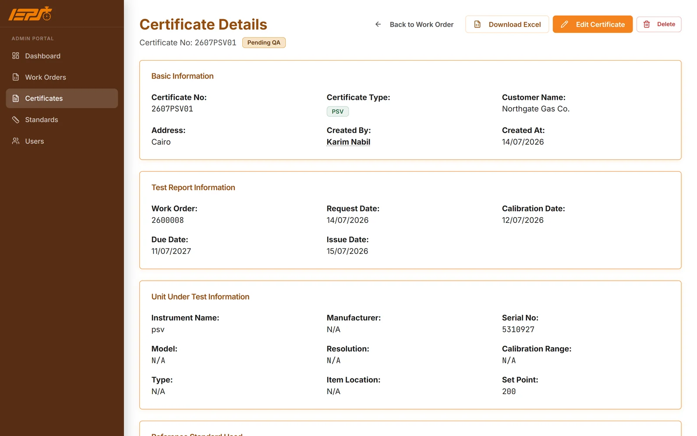This screenshot has height=436, width=697.
Task: Click the Standards tag icon
Action: 16,119
